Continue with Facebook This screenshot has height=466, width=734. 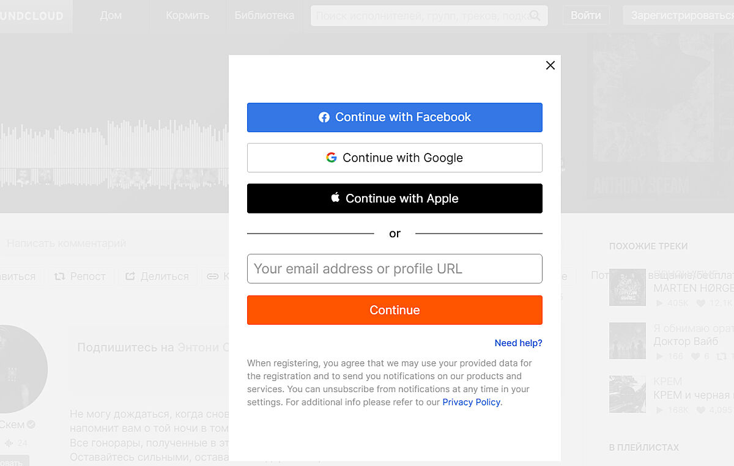tap(395, 117)
